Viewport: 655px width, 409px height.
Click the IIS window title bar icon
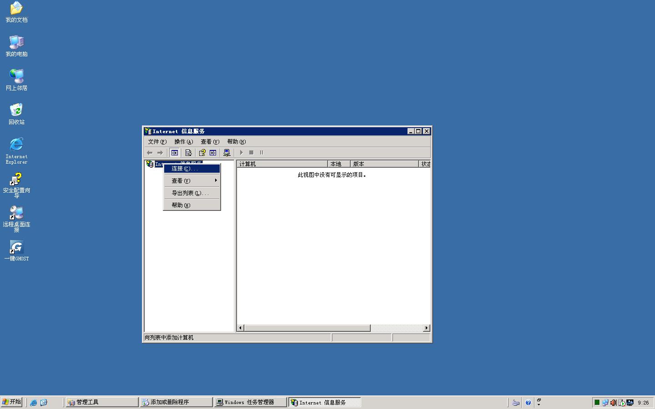click(148, 131)
